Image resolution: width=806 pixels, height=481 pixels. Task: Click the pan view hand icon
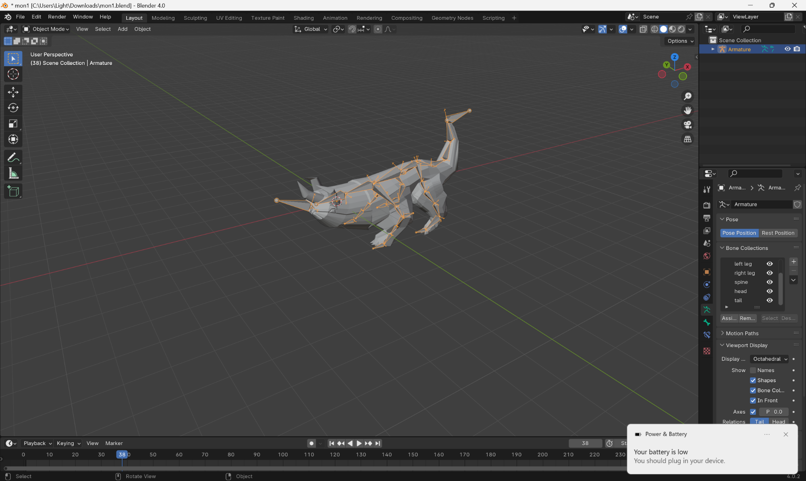click(x=688, y=110)
